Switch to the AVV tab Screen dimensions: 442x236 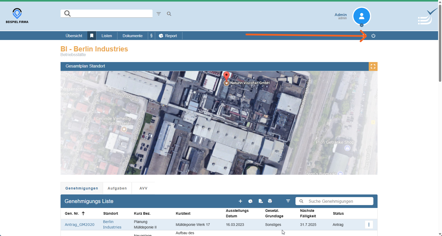(143, 188)
